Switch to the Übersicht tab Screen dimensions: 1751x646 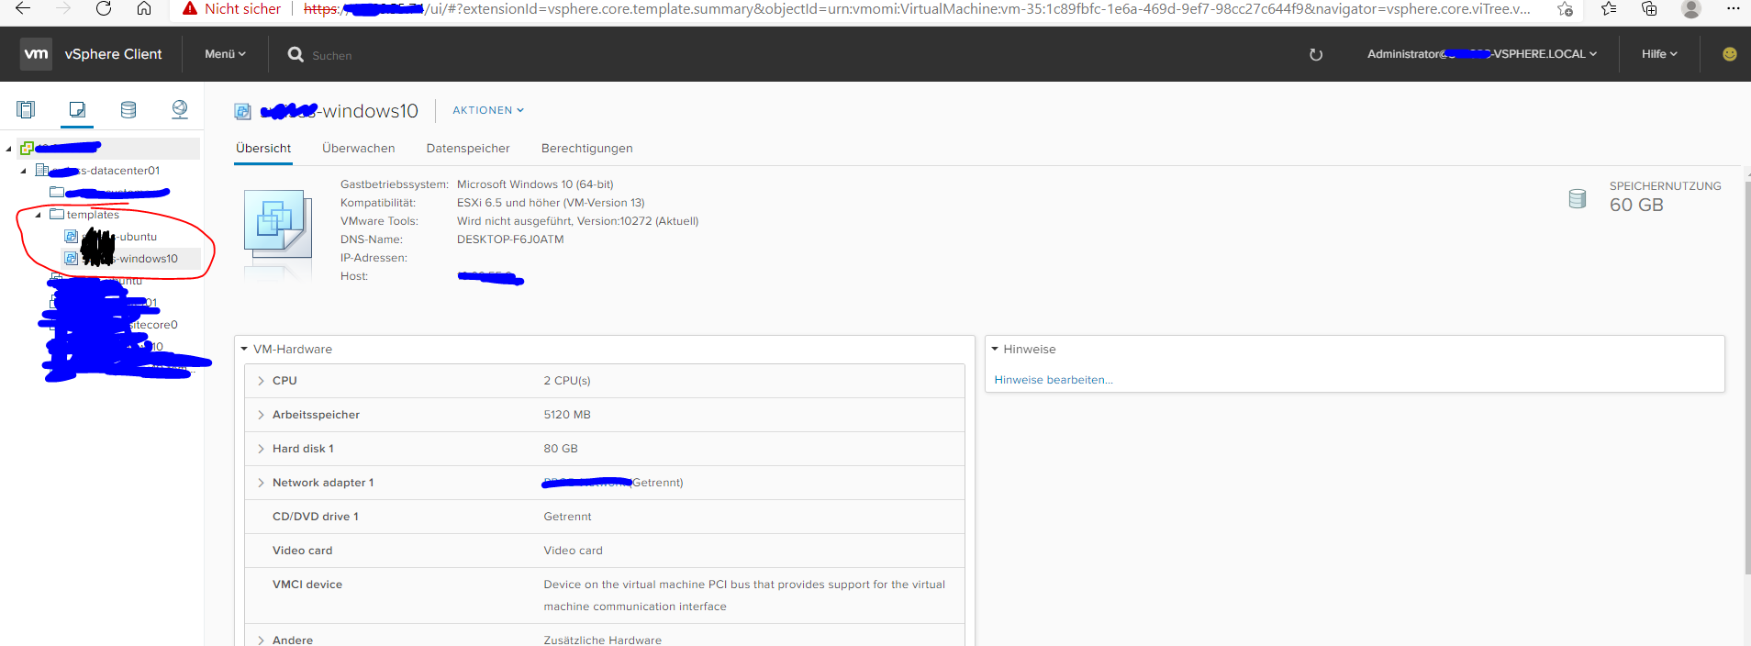pos(263,149)
